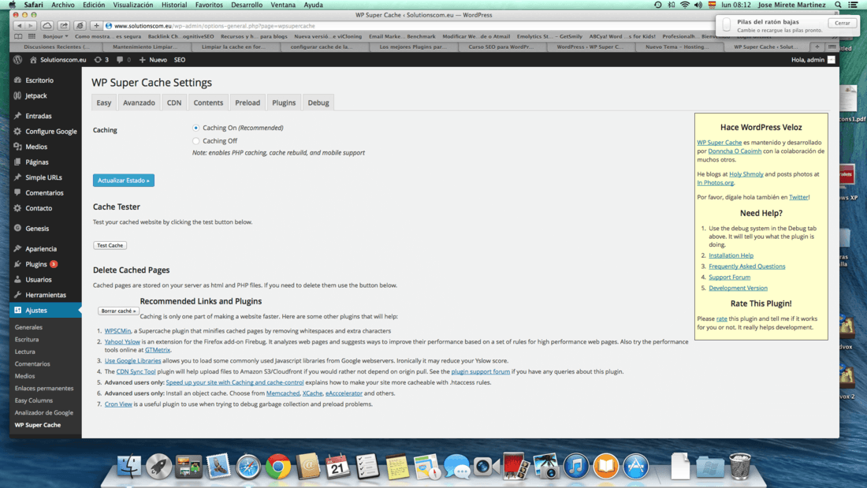Open the WPSCMin link
867x488 pixels.
click(117, 331)
